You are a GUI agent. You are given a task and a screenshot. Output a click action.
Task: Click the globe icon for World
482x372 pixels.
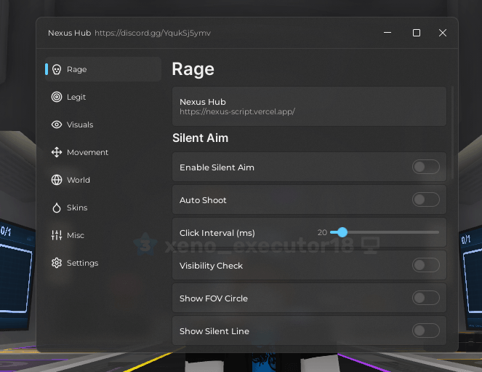57,180
